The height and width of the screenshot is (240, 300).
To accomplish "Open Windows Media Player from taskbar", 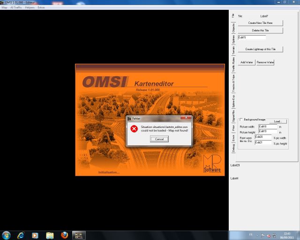I will (35, 235).
